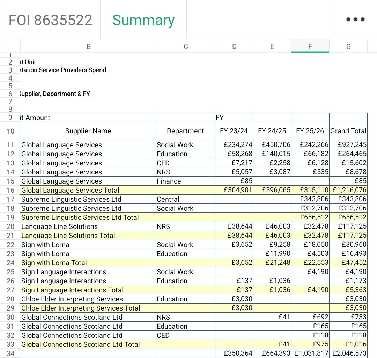Viewport: 377px width, 358px height.
Task: Click Global Connections Scotland Ltd Total label
Action: [88, 344]
